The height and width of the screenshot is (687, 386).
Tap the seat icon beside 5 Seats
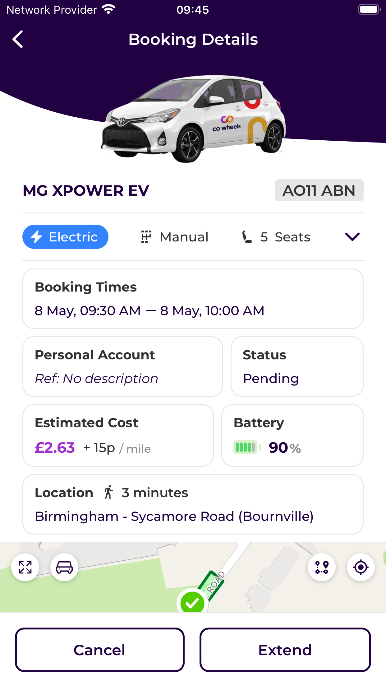(247, 237)
